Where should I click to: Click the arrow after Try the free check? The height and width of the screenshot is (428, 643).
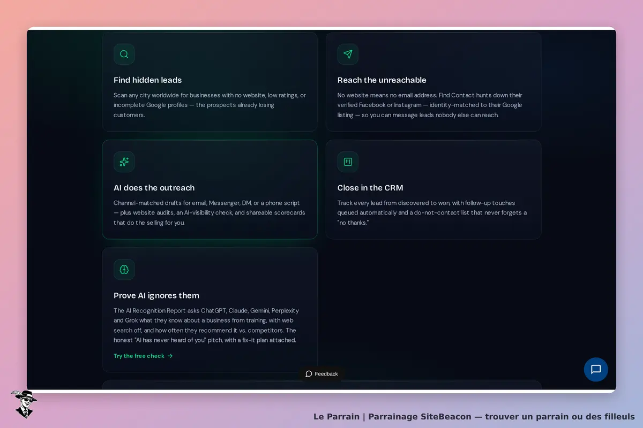click(170, 356)
